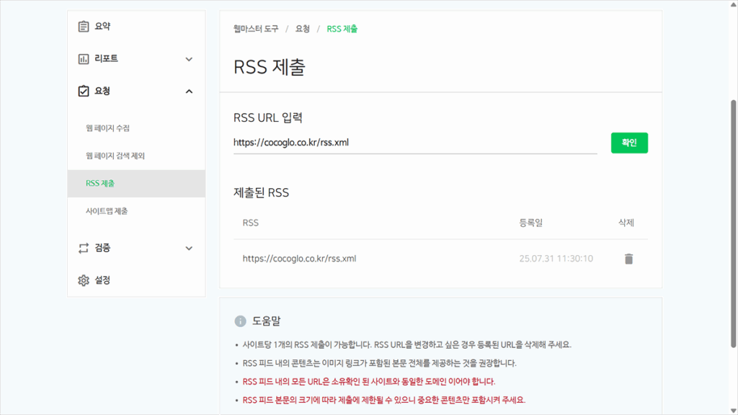
Task: Click help line about 이미지 링크가 포함된 본문
Action: point(379,363)
